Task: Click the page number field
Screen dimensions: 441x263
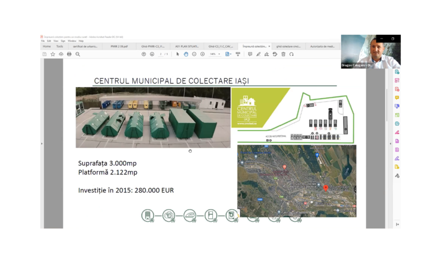Action: point(160,54)
